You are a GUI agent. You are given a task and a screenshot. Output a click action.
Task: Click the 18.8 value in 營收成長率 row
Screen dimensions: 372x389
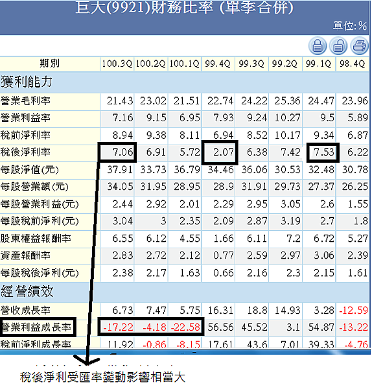257,311
